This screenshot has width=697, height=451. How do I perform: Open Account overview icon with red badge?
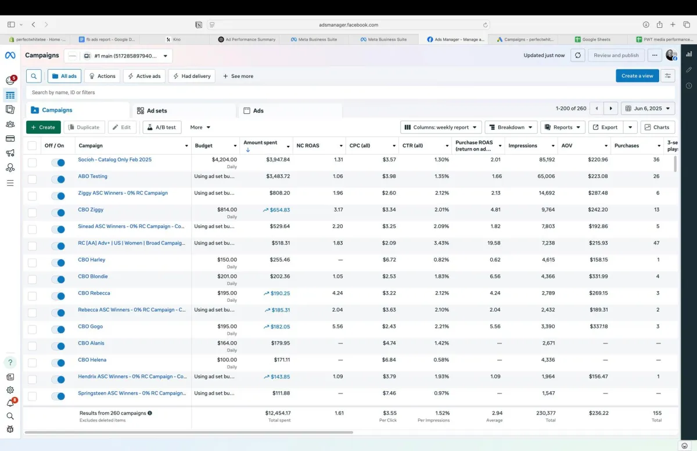[x=10, y=80]
